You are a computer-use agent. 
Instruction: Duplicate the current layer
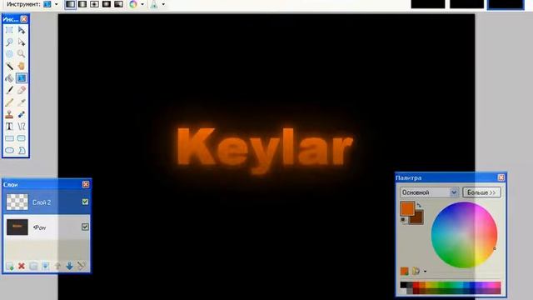pyautogui.click(x=33, y=266)
